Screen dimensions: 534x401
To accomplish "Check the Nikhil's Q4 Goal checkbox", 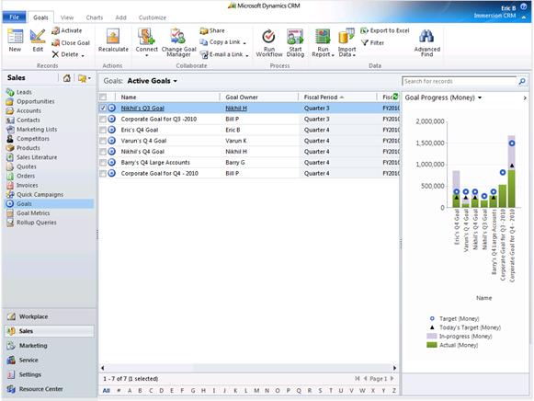I will click(103, 152).
